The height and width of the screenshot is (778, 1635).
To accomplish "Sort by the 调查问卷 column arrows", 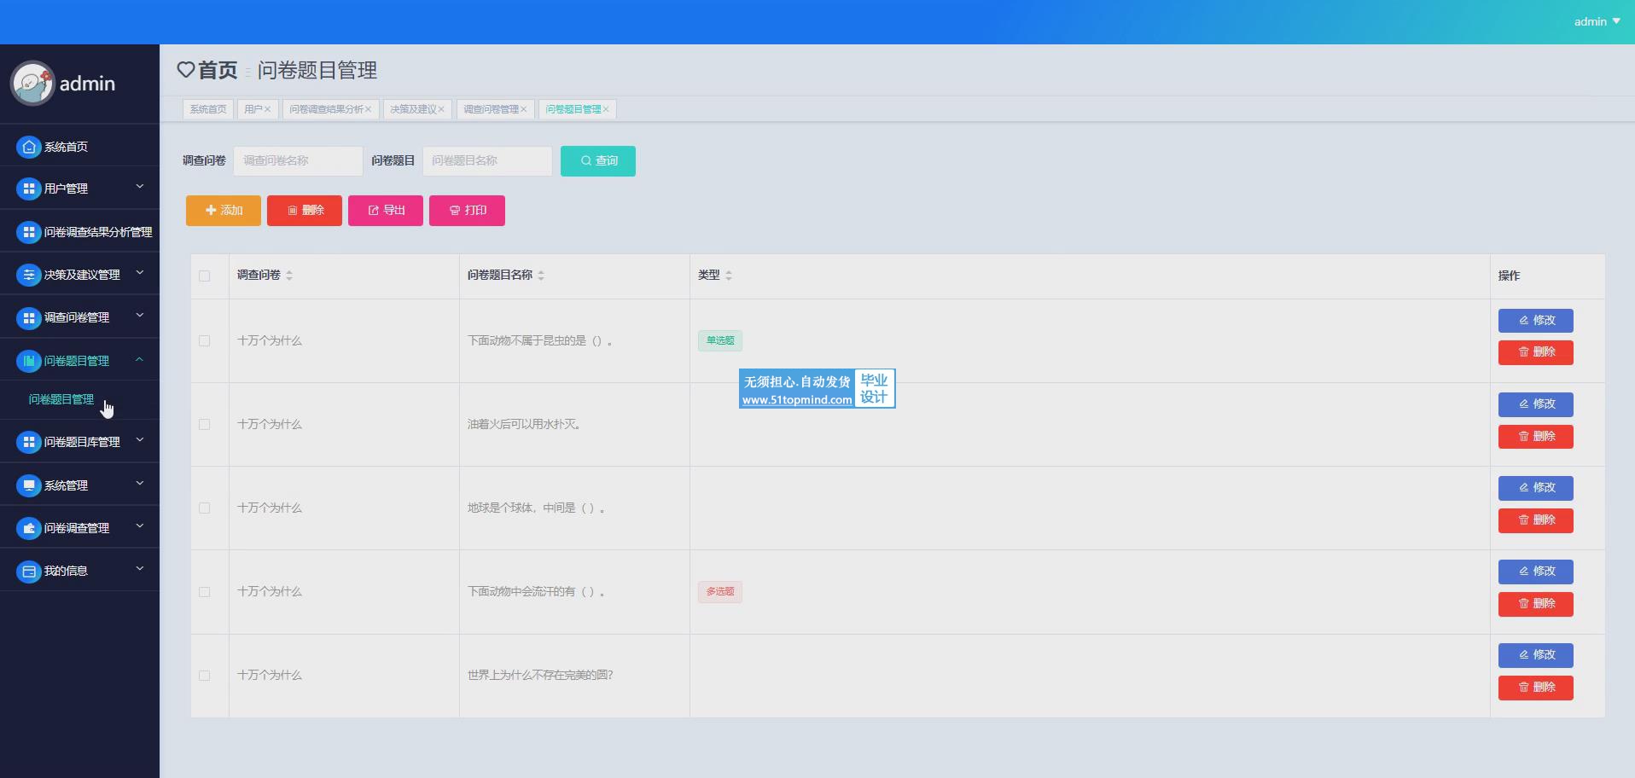I will [x=289, y=276].
